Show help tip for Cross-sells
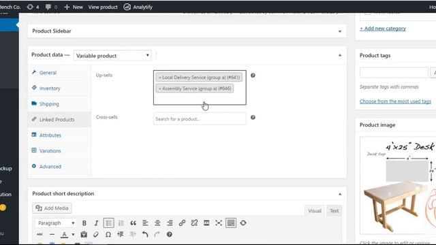The width and height of the screenshot is (436, 245). click(x=253, y=117)
